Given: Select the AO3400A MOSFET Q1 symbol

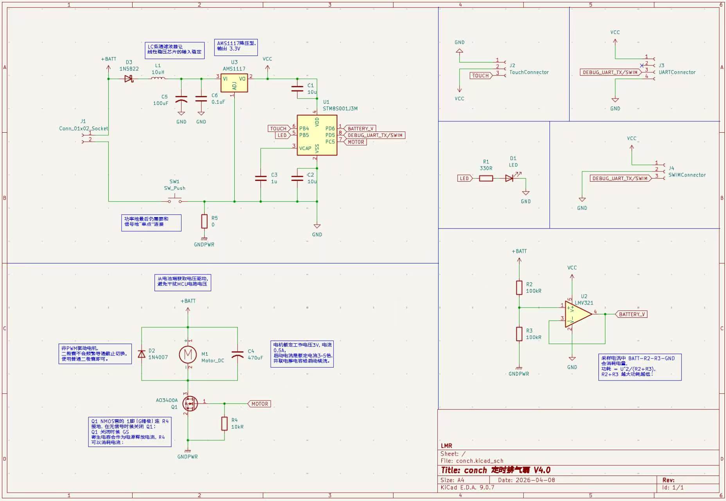Looking at the screenshot, I should 190,403.
